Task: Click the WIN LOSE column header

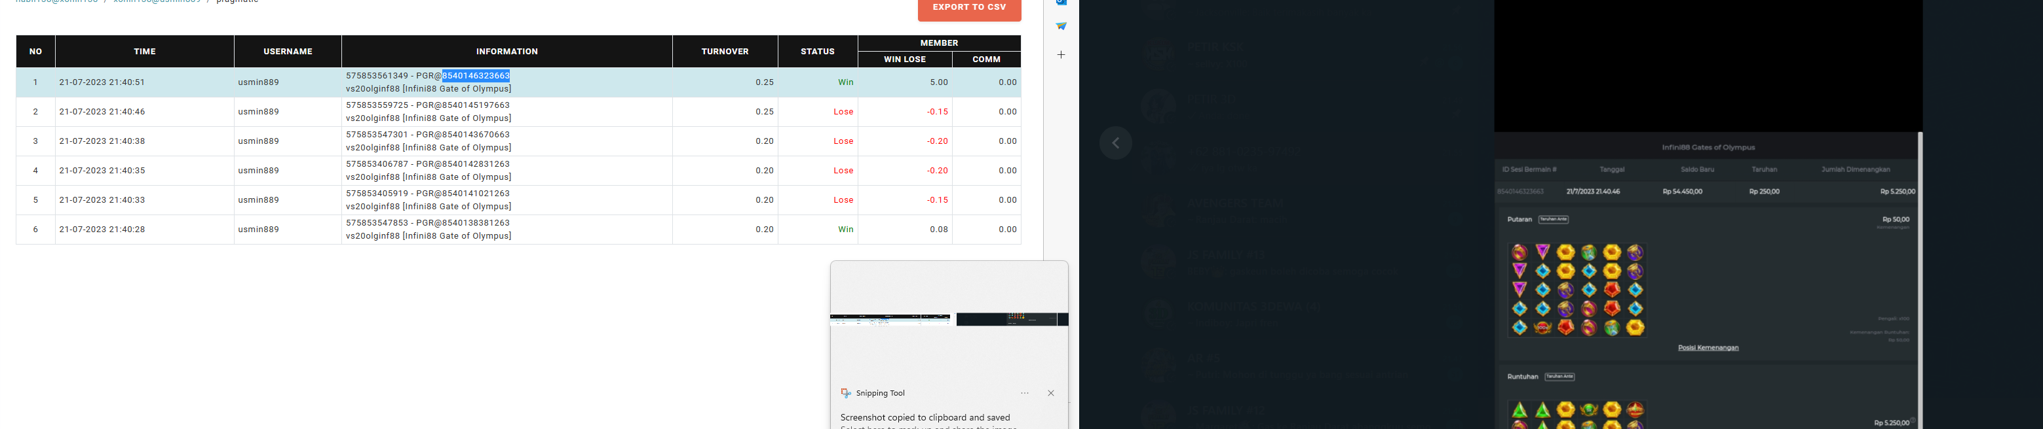Action: tap(905, 60)
